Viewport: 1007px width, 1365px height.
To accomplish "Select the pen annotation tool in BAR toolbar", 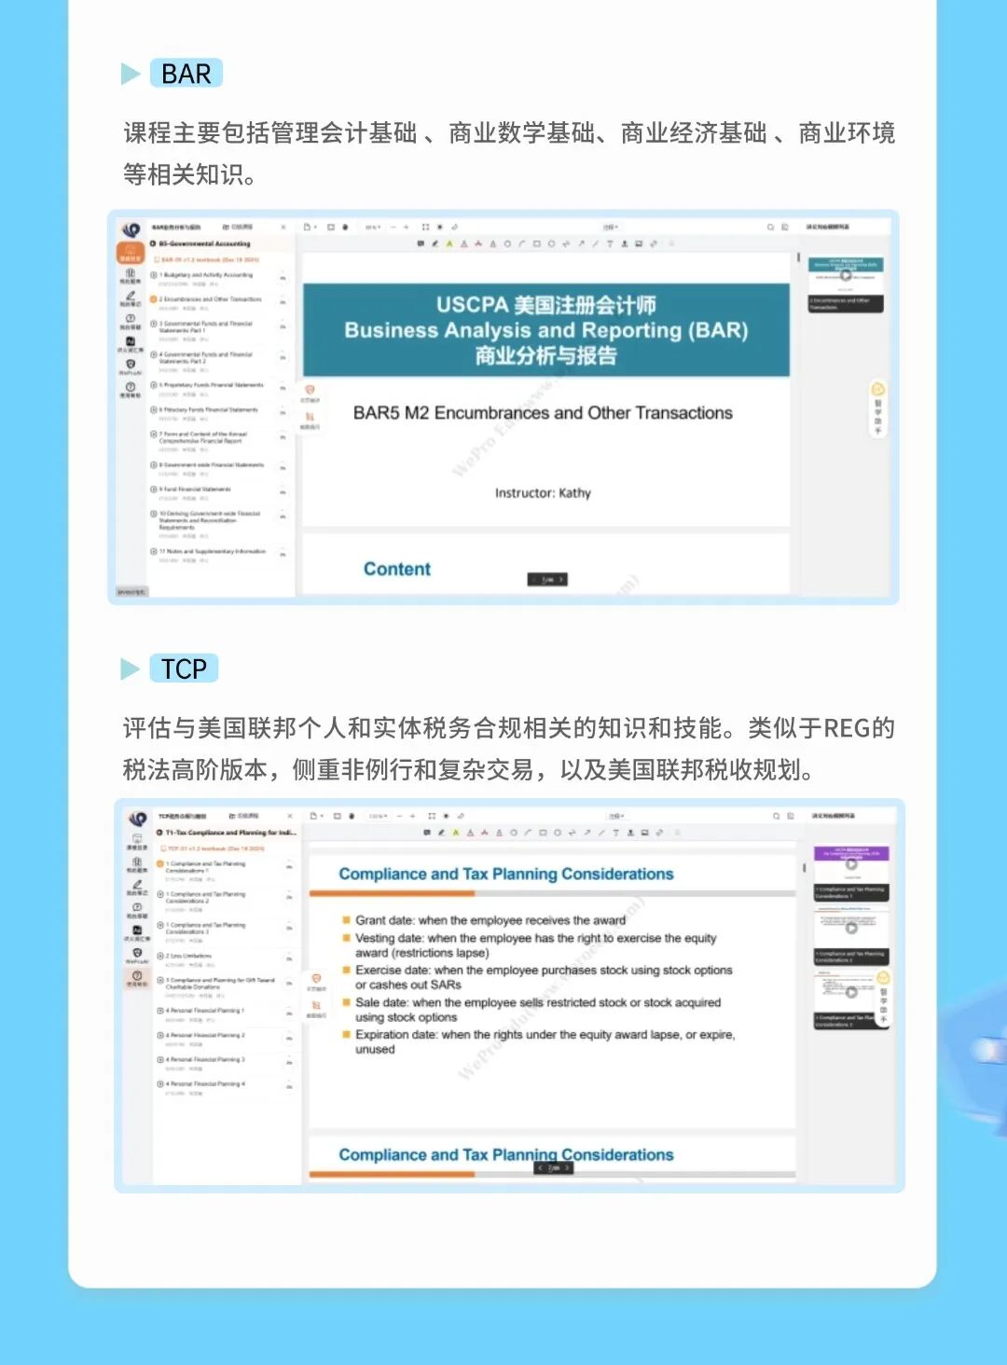I will [x=435, y=244].
